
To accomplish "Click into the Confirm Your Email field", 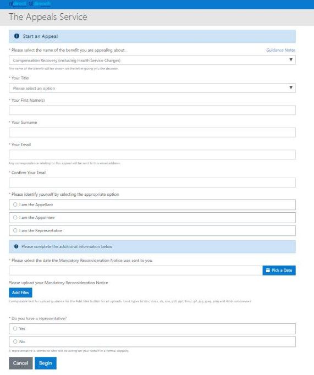I will [152, 183].
